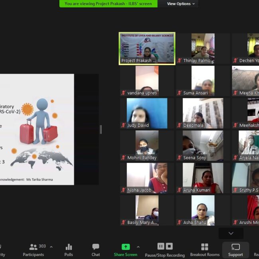Stop the meeting recording
The width and height of the screenshot is (259, 259).
[x=169, y=246]
